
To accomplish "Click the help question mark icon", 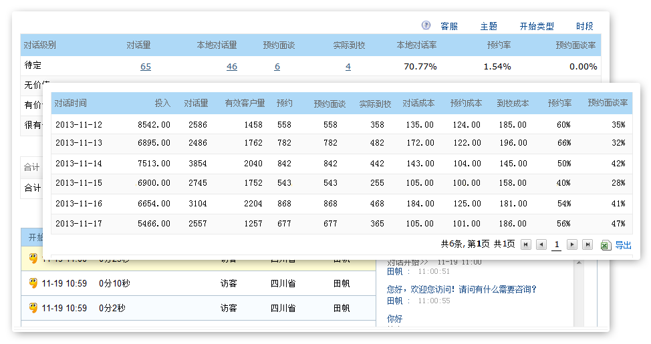I will click(426, 25).
